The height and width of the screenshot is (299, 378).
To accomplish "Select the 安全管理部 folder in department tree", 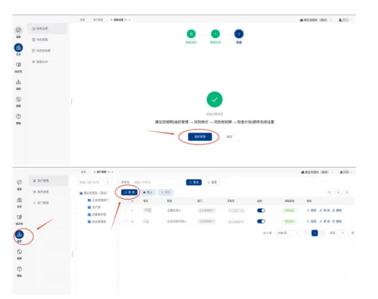I will (x=97, y=221).
